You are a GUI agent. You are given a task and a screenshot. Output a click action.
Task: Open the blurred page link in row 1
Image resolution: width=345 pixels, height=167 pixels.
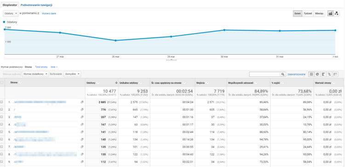click(x=40, y=102)
